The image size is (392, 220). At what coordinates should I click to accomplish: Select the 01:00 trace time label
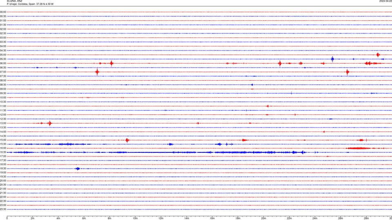(3, 20)
